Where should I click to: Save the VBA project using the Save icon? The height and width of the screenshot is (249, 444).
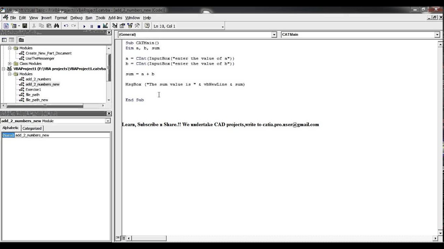point(25,26)
